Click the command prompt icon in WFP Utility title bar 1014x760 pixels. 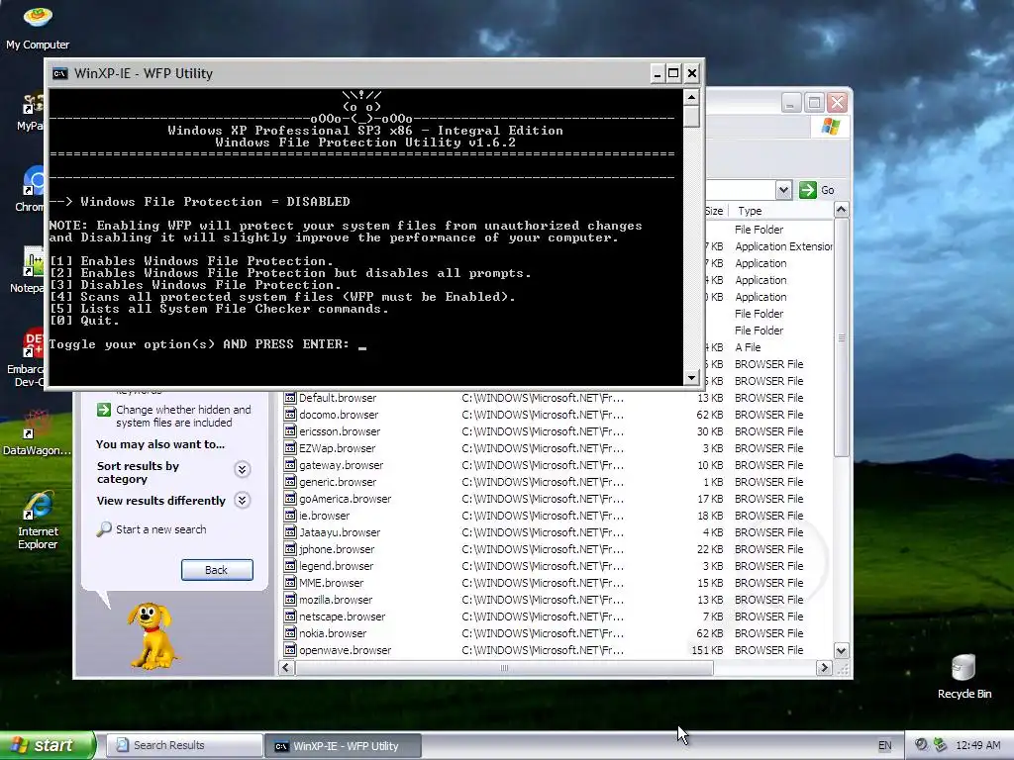tap(60, 73)
